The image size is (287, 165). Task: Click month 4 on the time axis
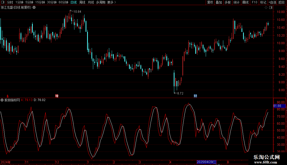click(x=170, y=162)
